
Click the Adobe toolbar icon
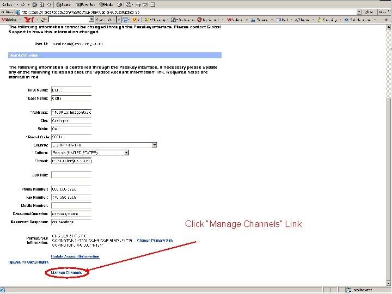coord(9,20)
